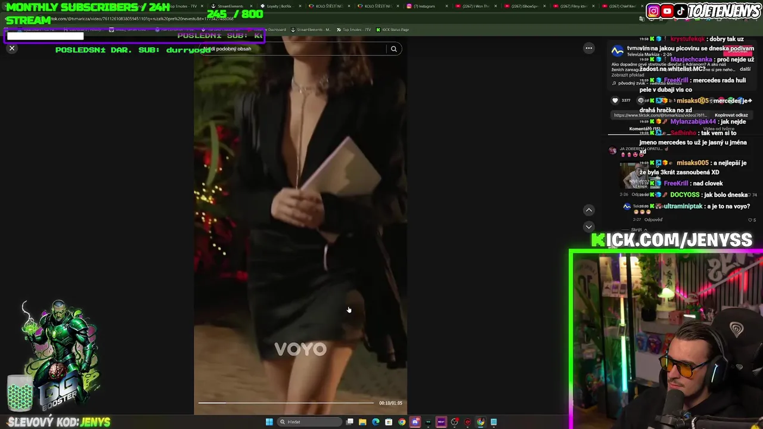The height and width of the screenshot is (429, 763).
Task: Switch to '(2267) IShowSpe...' tab
Action: coord(525,6)
